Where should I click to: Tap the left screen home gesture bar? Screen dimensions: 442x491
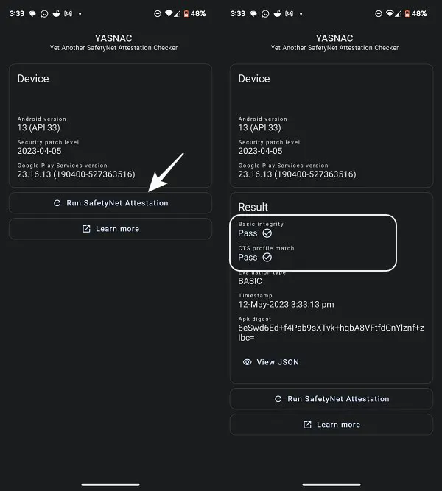[110, 484]
